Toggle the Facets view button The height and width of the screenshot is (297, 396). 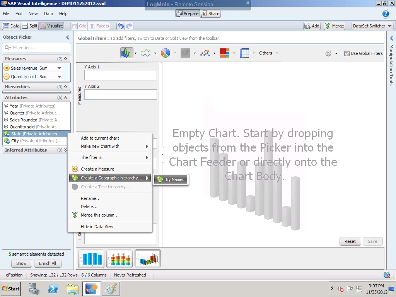99,26
